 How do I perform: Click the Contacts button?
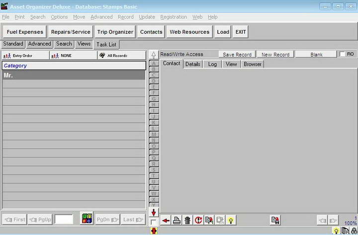pyautogui.click(x=151, y=32)
